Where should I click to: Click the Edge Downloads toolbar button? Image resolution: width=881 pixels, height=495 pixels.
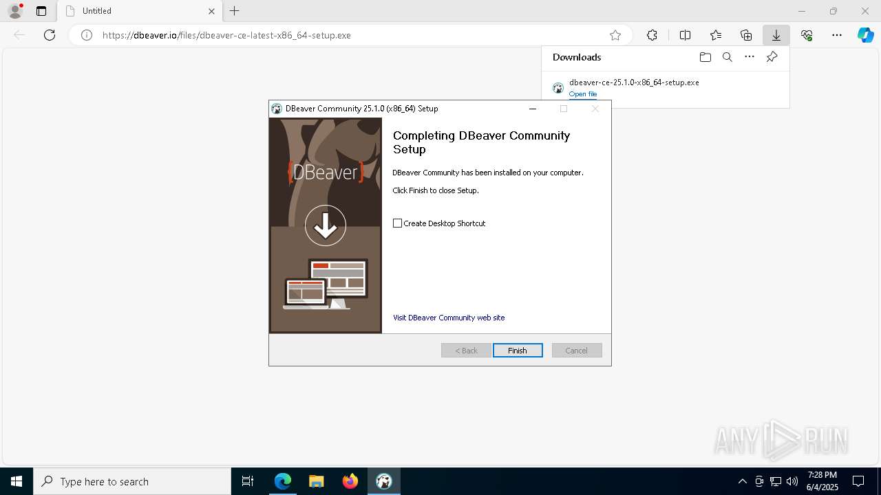776,35
